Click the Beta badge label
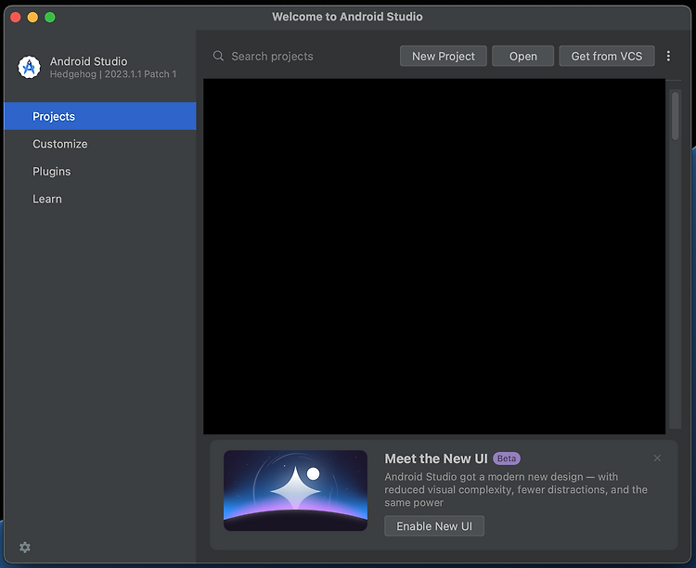 pyautogui.click(x=507, y=458)
